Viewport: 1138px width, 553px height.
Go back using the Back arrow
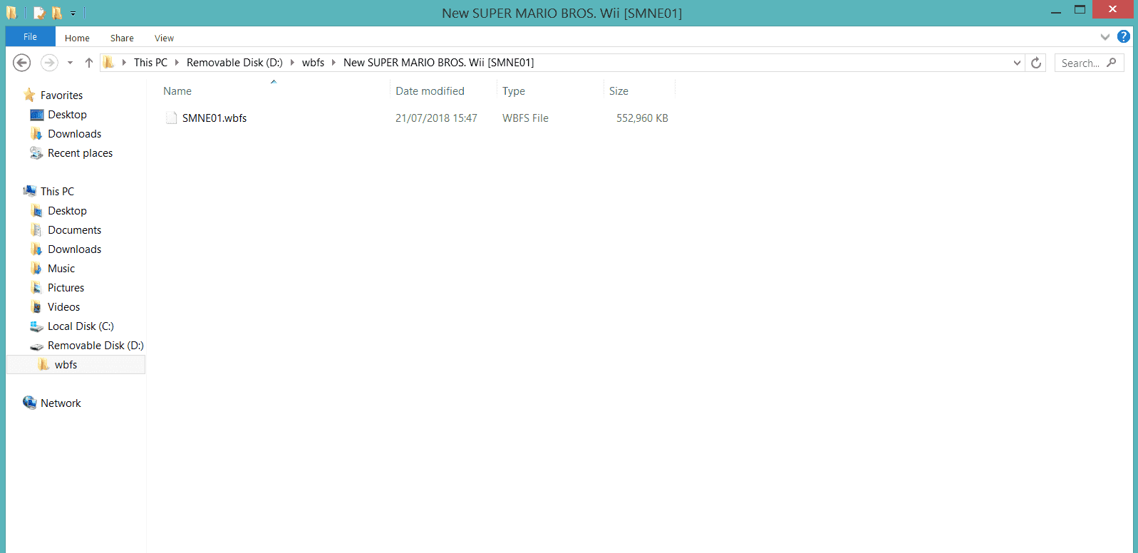point(22,63)
